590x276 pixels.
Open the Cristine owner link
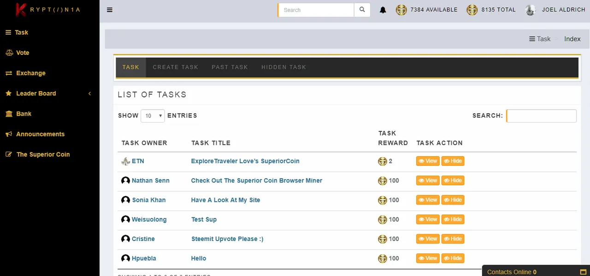(143, 239)
